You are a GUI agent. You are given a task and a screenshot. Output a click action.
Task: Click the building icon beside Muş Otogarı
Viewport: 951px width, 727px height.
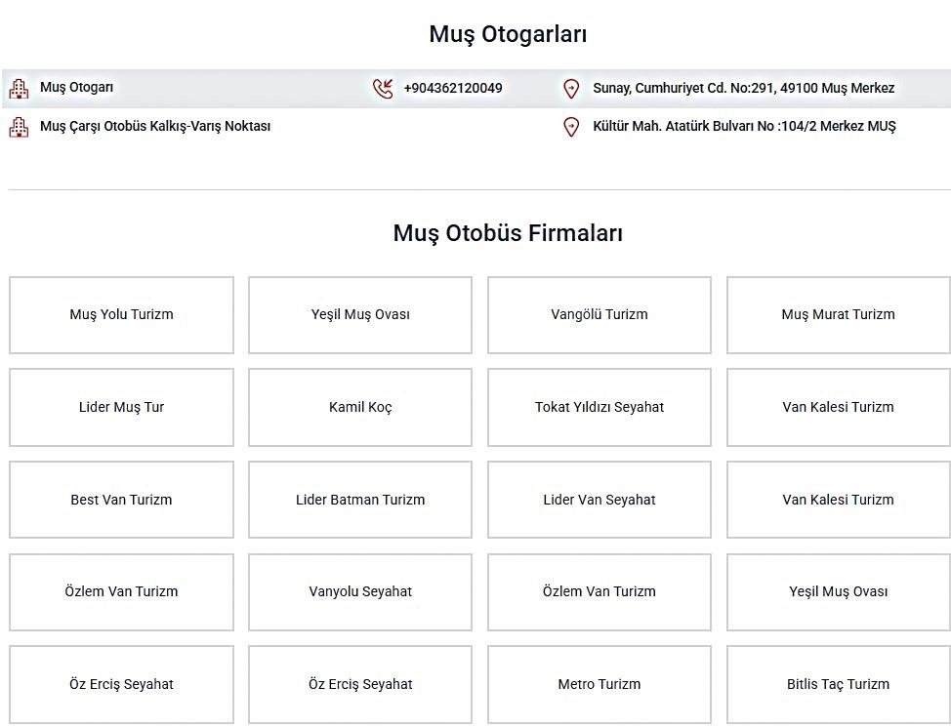19,89
